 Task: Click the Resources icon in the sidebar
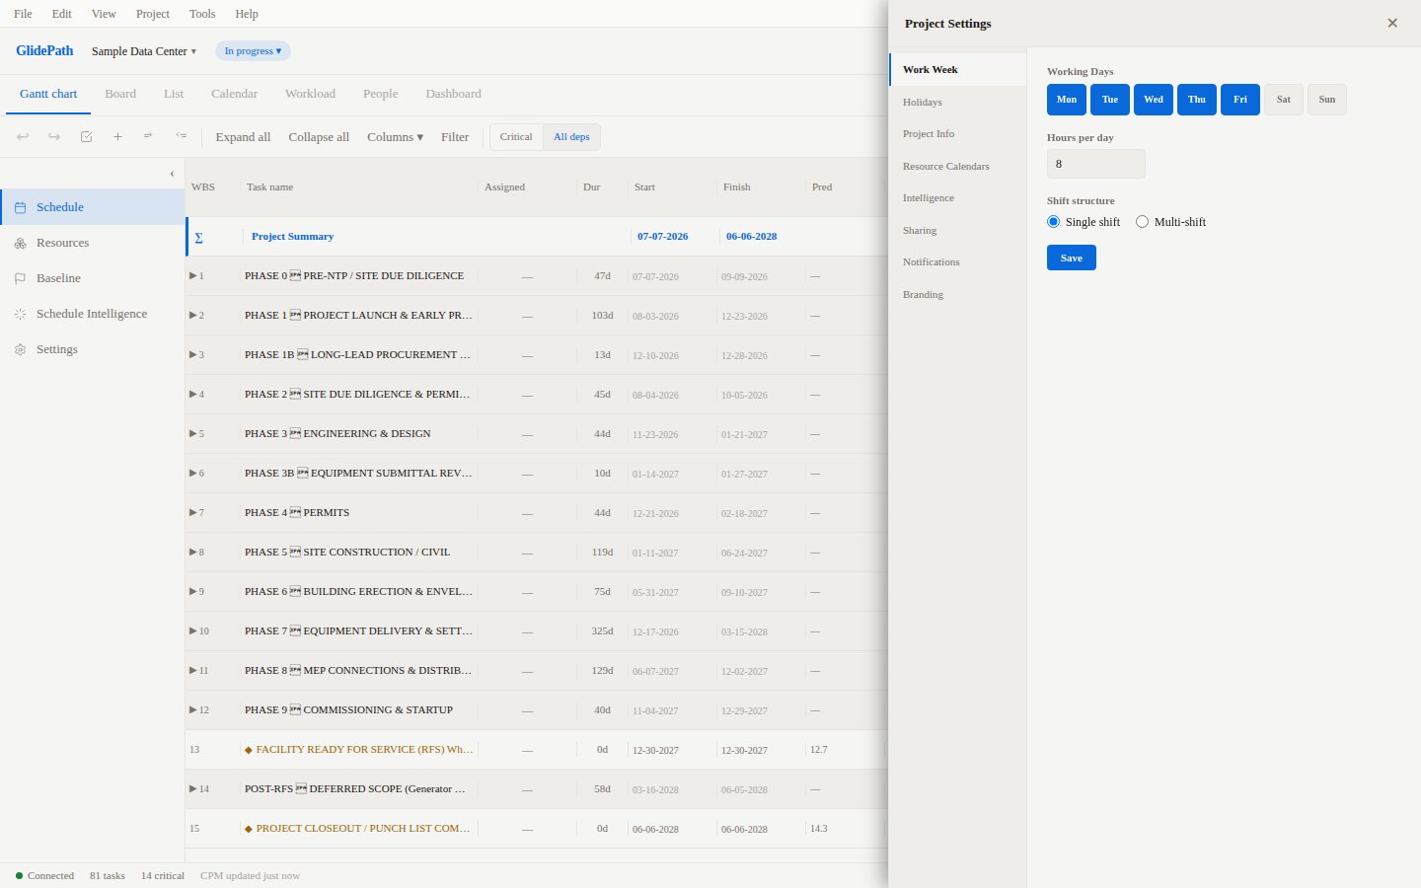(20, 243)
